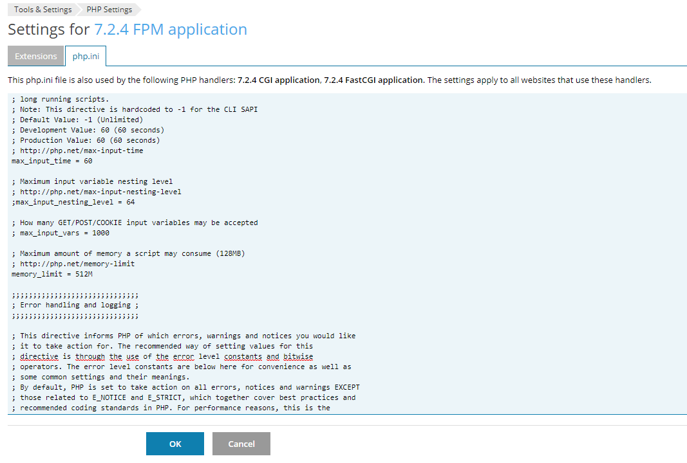
Task: Click the 'Production Value: 60 (60 seconds)' line
Action: [x=86, y=140]
